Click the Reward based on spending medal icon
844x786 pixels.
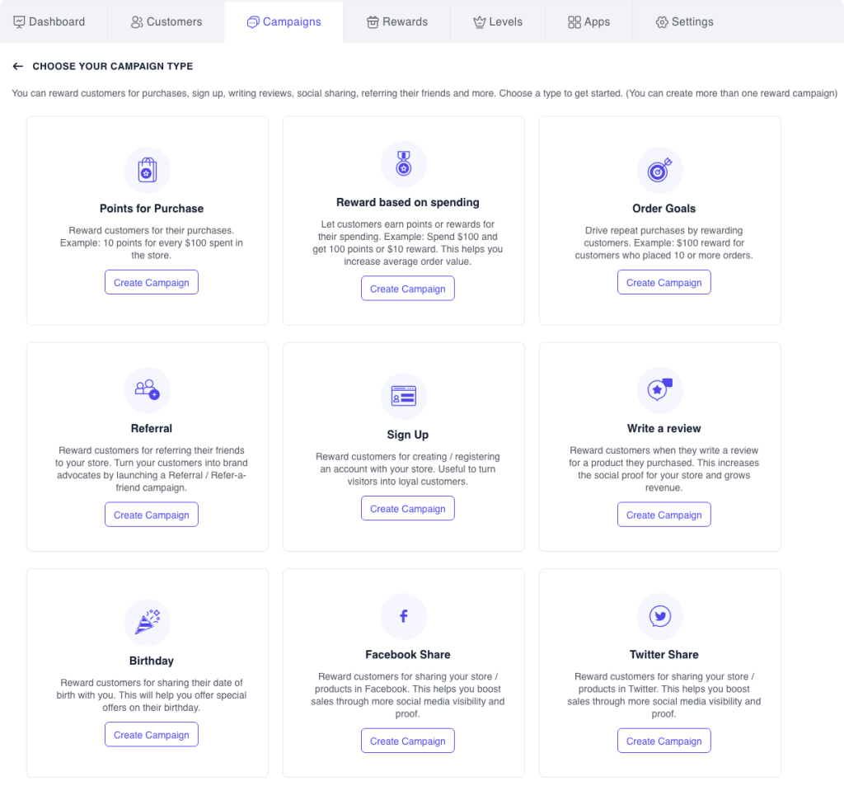point(404,164)
